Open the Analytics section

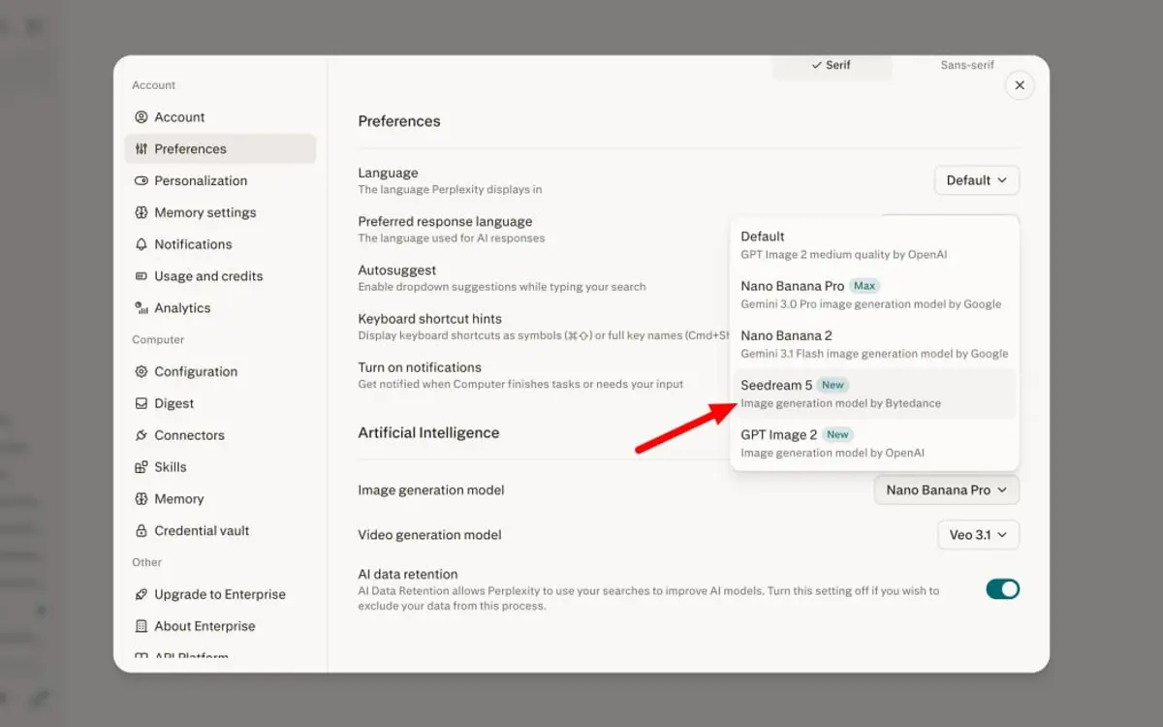(220, 308)
